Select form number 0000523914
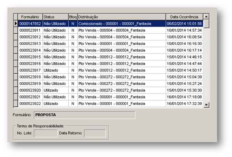Image resolution: width=232 pixels, height=157 pixels. click(x=30, y=50)
